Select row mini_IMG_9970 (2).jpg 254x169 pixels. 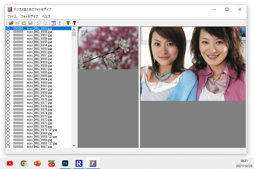point(39,130)
